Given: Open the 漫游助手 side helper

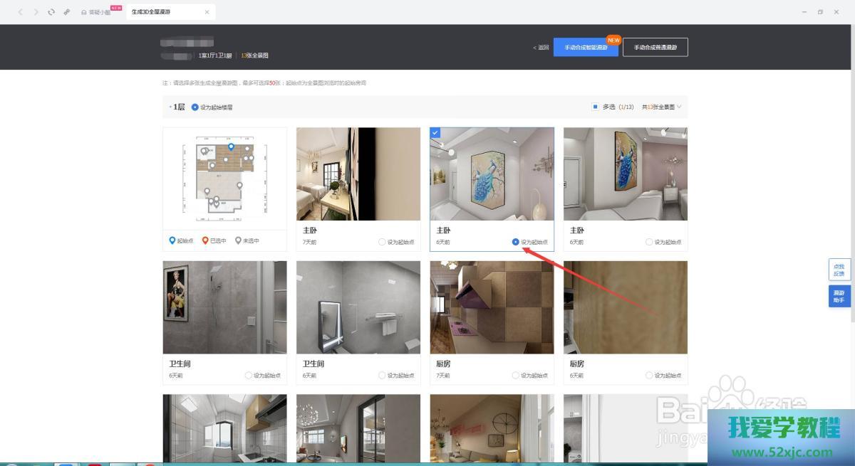Looking at the screenshot, I should 839,296.
